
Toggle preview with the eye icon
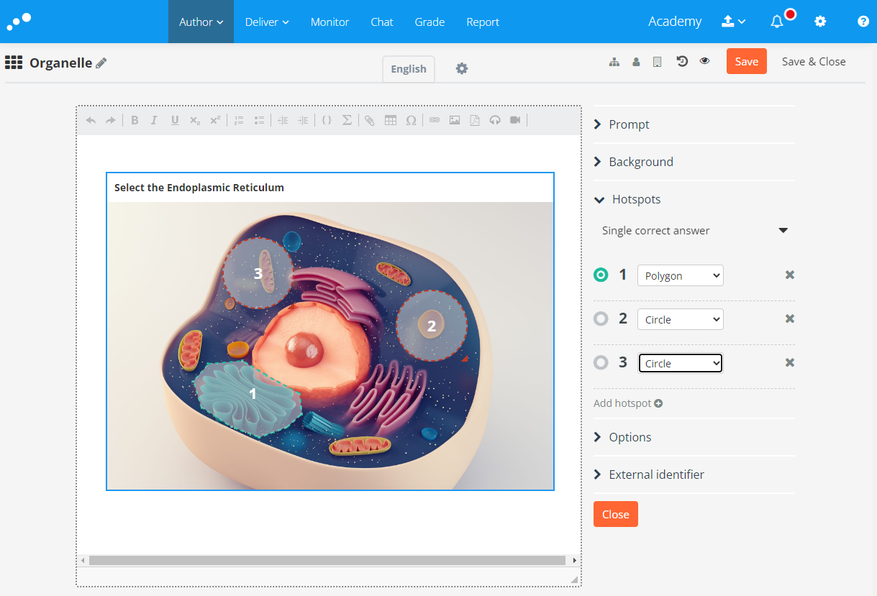pos(704,62)
